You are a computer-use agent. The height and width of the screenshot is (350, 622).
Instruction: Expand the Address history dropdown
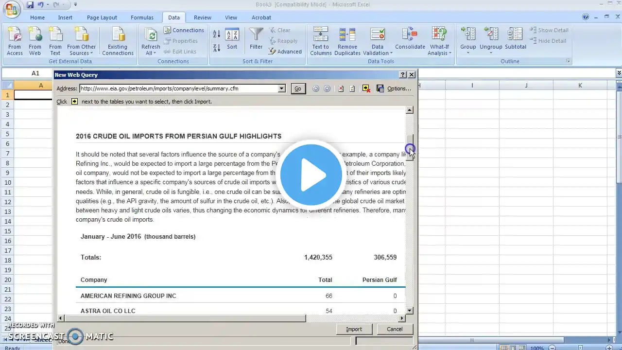(281, 88)
